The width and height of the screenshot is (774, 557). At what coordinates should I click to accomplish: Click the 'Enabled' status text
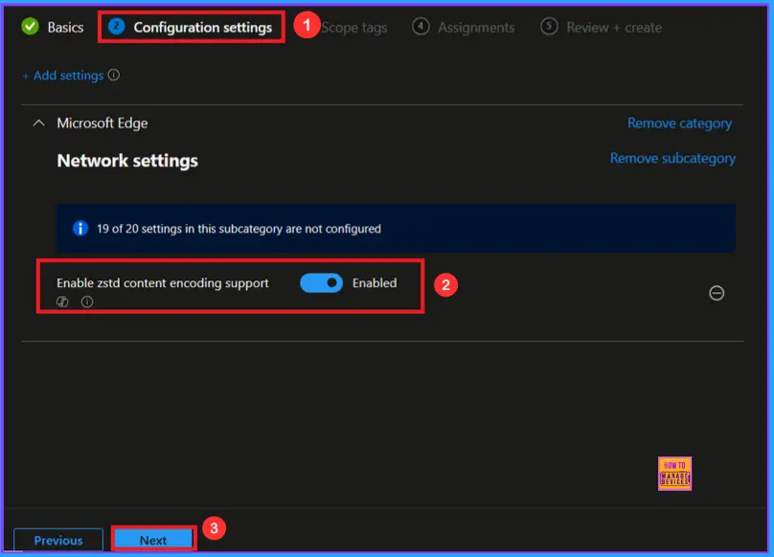pyautogui.click(x=375, y=282)
